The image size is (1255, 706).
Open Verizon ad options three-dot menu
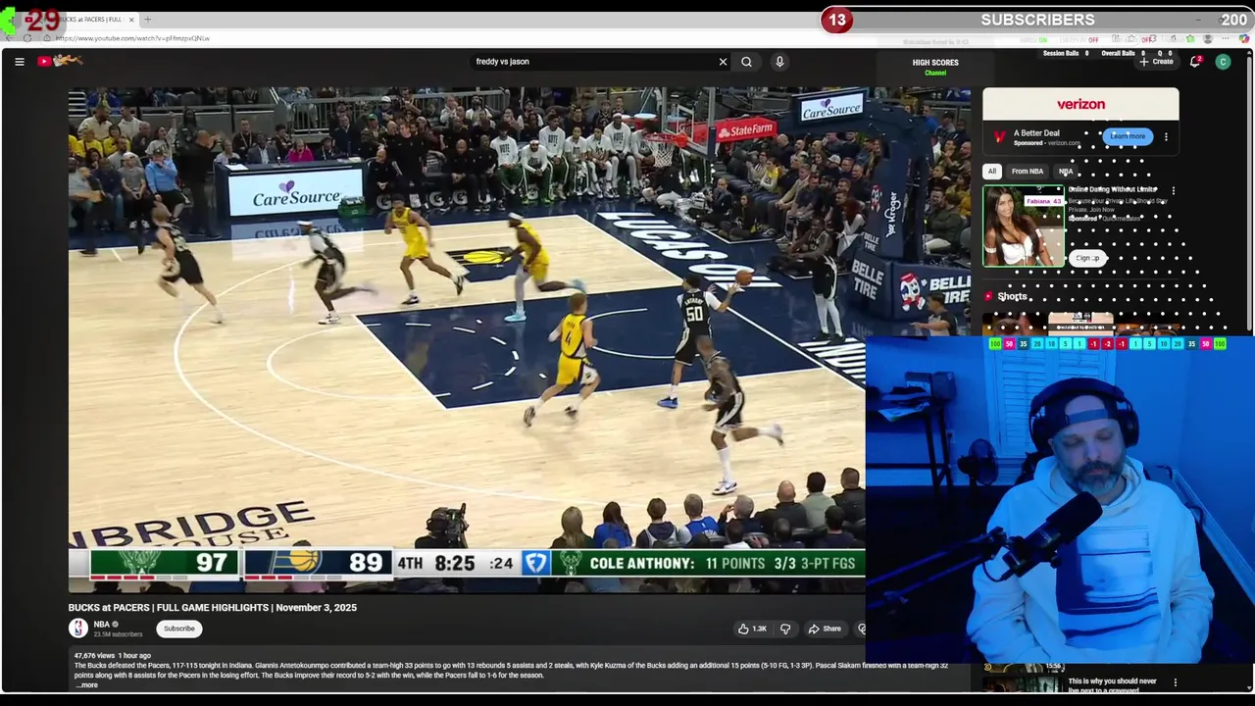[x=1166, y=137]
